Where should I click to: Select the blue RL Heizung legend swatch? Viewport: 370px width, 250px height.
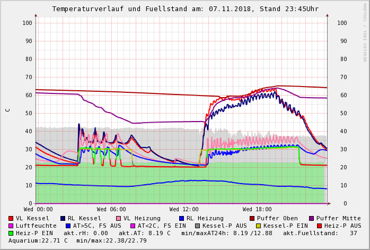(181, 218)
